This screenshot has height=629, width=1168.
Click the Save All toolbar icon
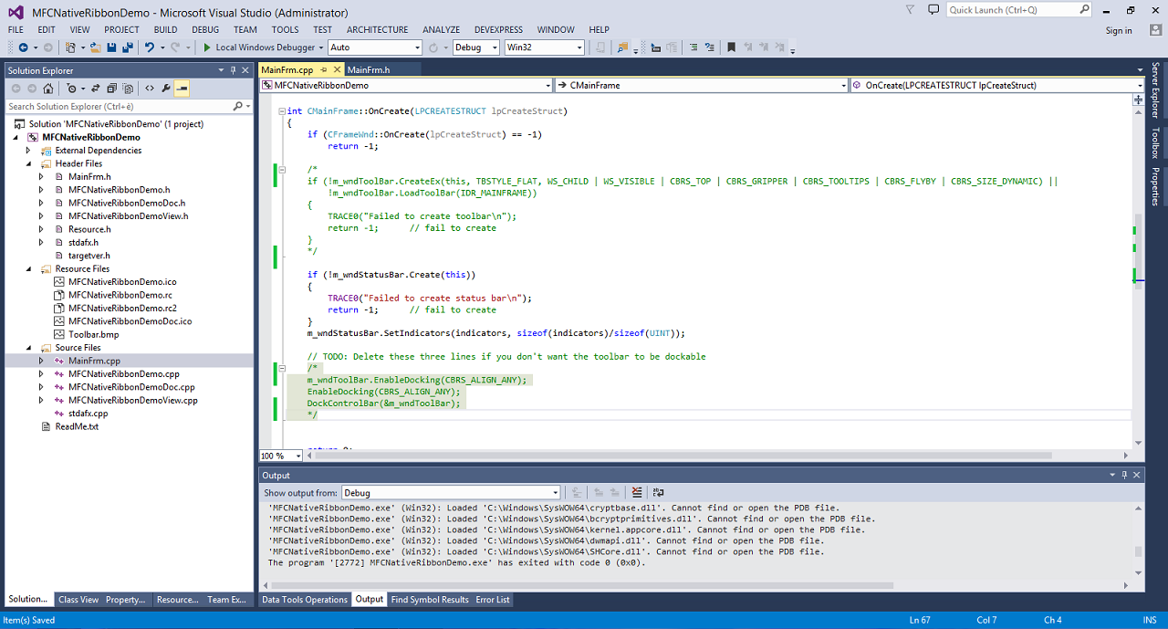tap(127, 47)
